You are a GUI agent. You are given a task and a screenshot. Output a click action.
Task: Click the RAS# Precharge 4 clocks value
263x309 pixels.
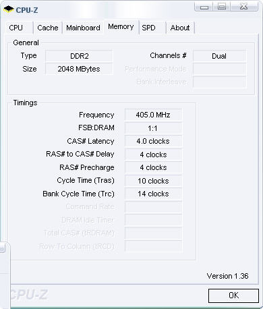153,167
